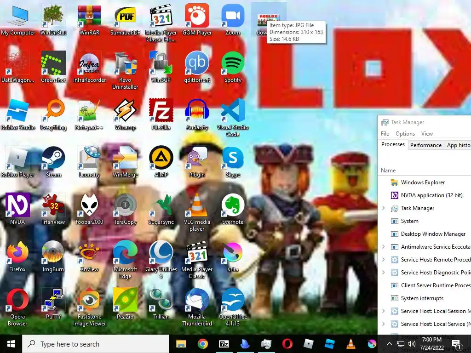
Task: Open the Skype desktop shortcut
Action: pyautogui.click(x=233, y=162)
